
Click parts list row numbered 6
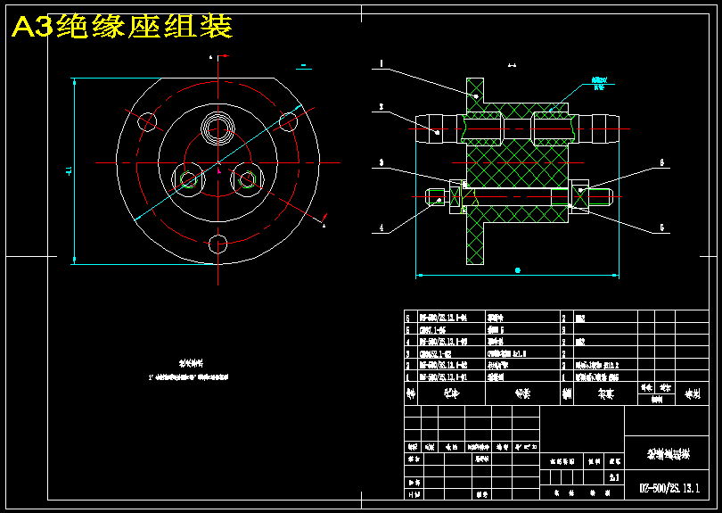click(x=556, y=318)
